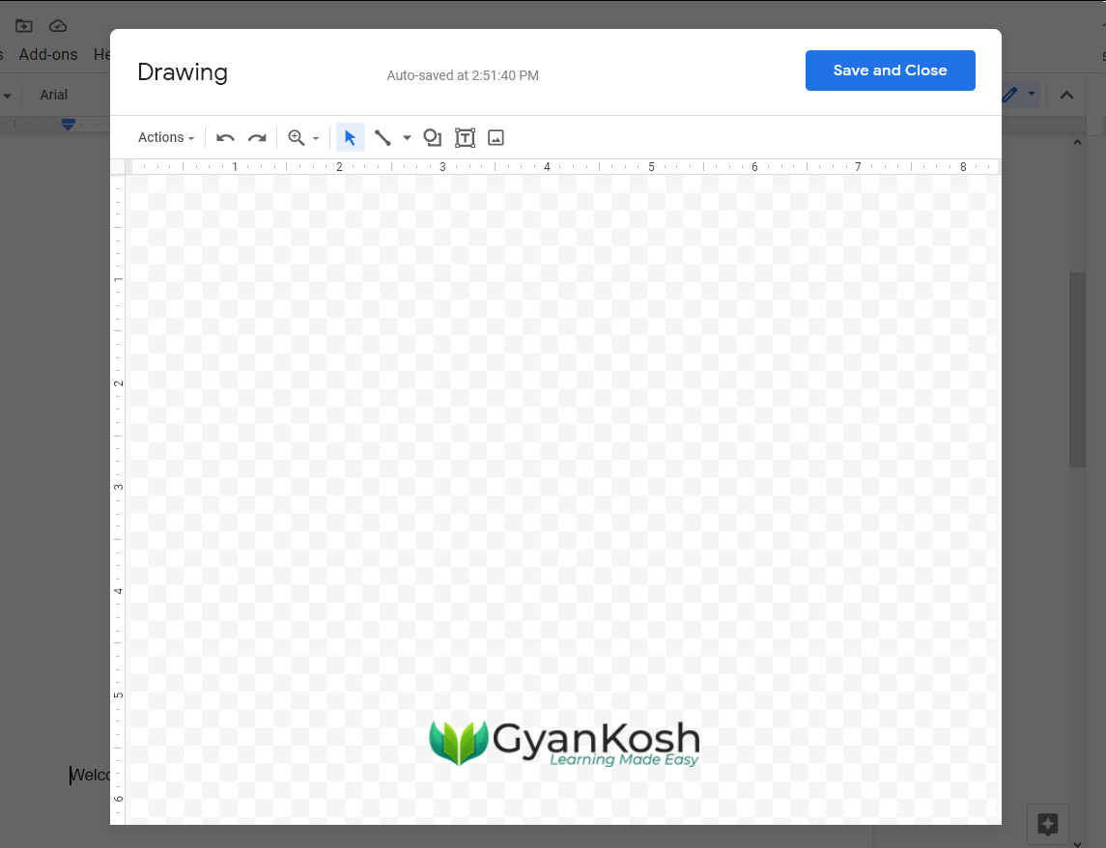Click the Welcome text in the document
The height and width of the screenshot is (848, 1106).
90,776
